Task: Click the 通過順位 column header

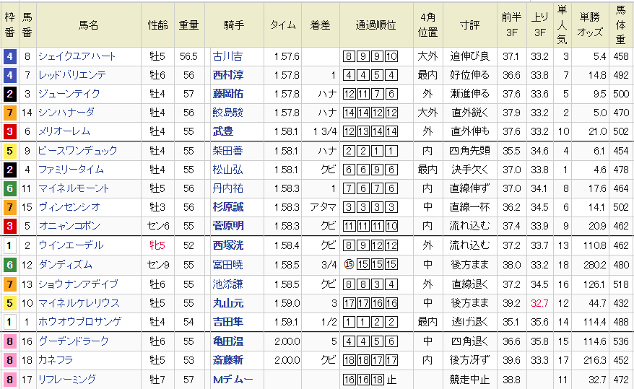Action: [x=375, y=25]
